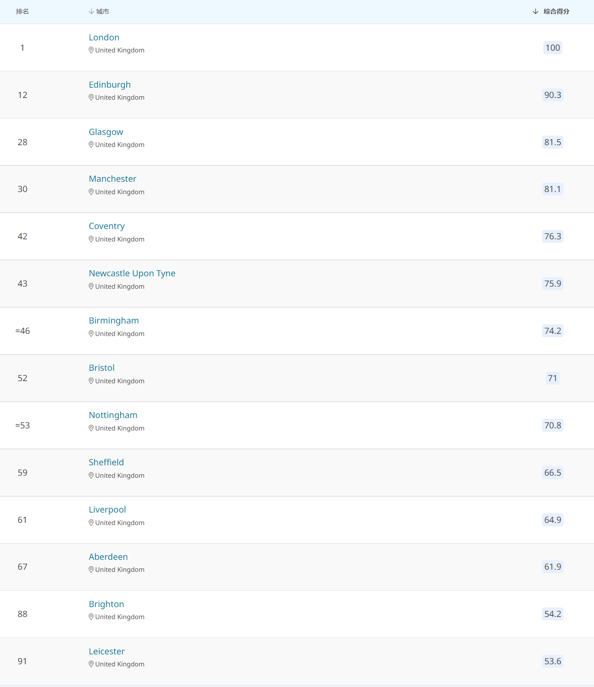Click the location pin under Bristol
The width and height of the screenshot is (594, 687).
[91, 381]
